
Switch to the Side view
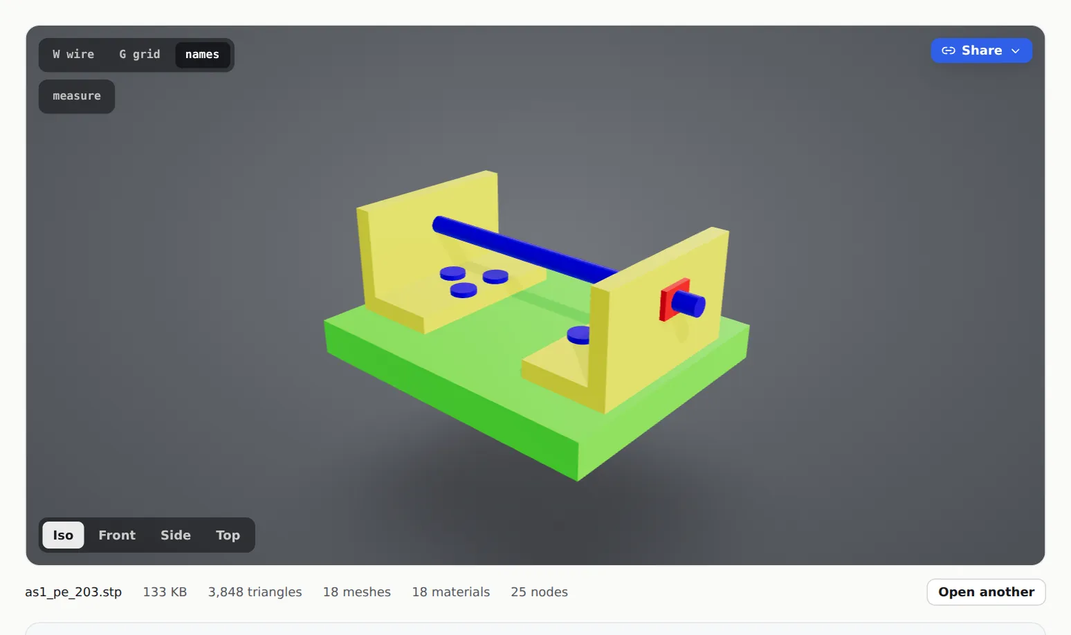(176, 535)
